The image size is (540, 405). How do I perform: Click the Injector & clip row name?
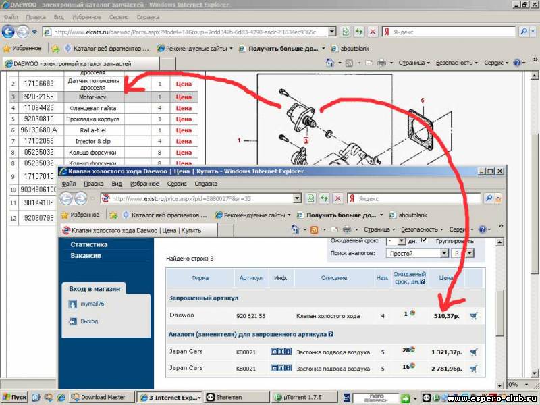(x=93, y=141)
